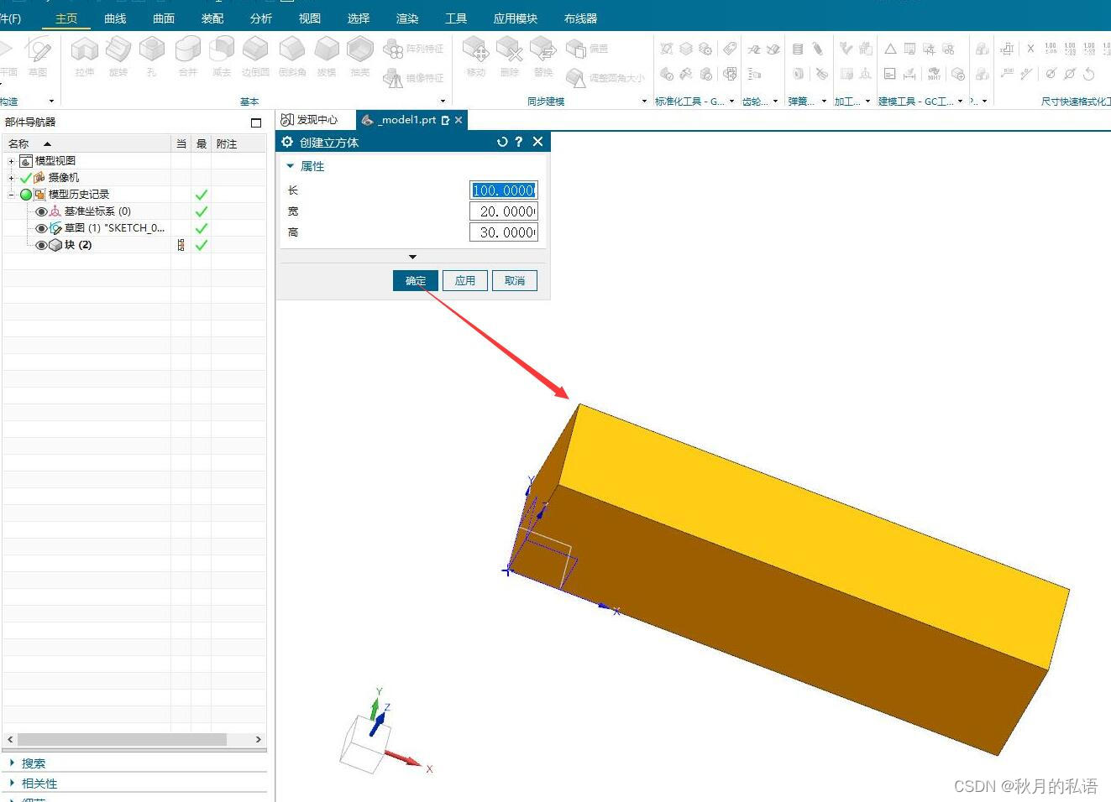This screenshot has height=802, width=1111.
Task: Click the 镜像特征 mirror feature icon
Action: click(x=393, y=78)
